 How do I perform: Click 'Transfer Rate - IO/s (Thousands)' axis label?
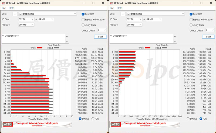point(152,119)
